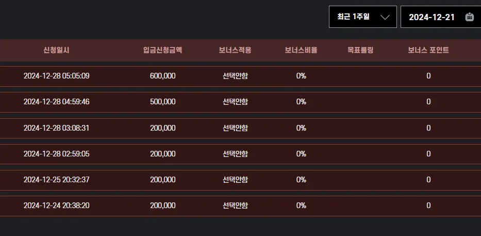Image resolution: width=481 pixels, height=236 pixels.
Task: Click the 2024-12-21 date input field
Action: pos(441,17)
